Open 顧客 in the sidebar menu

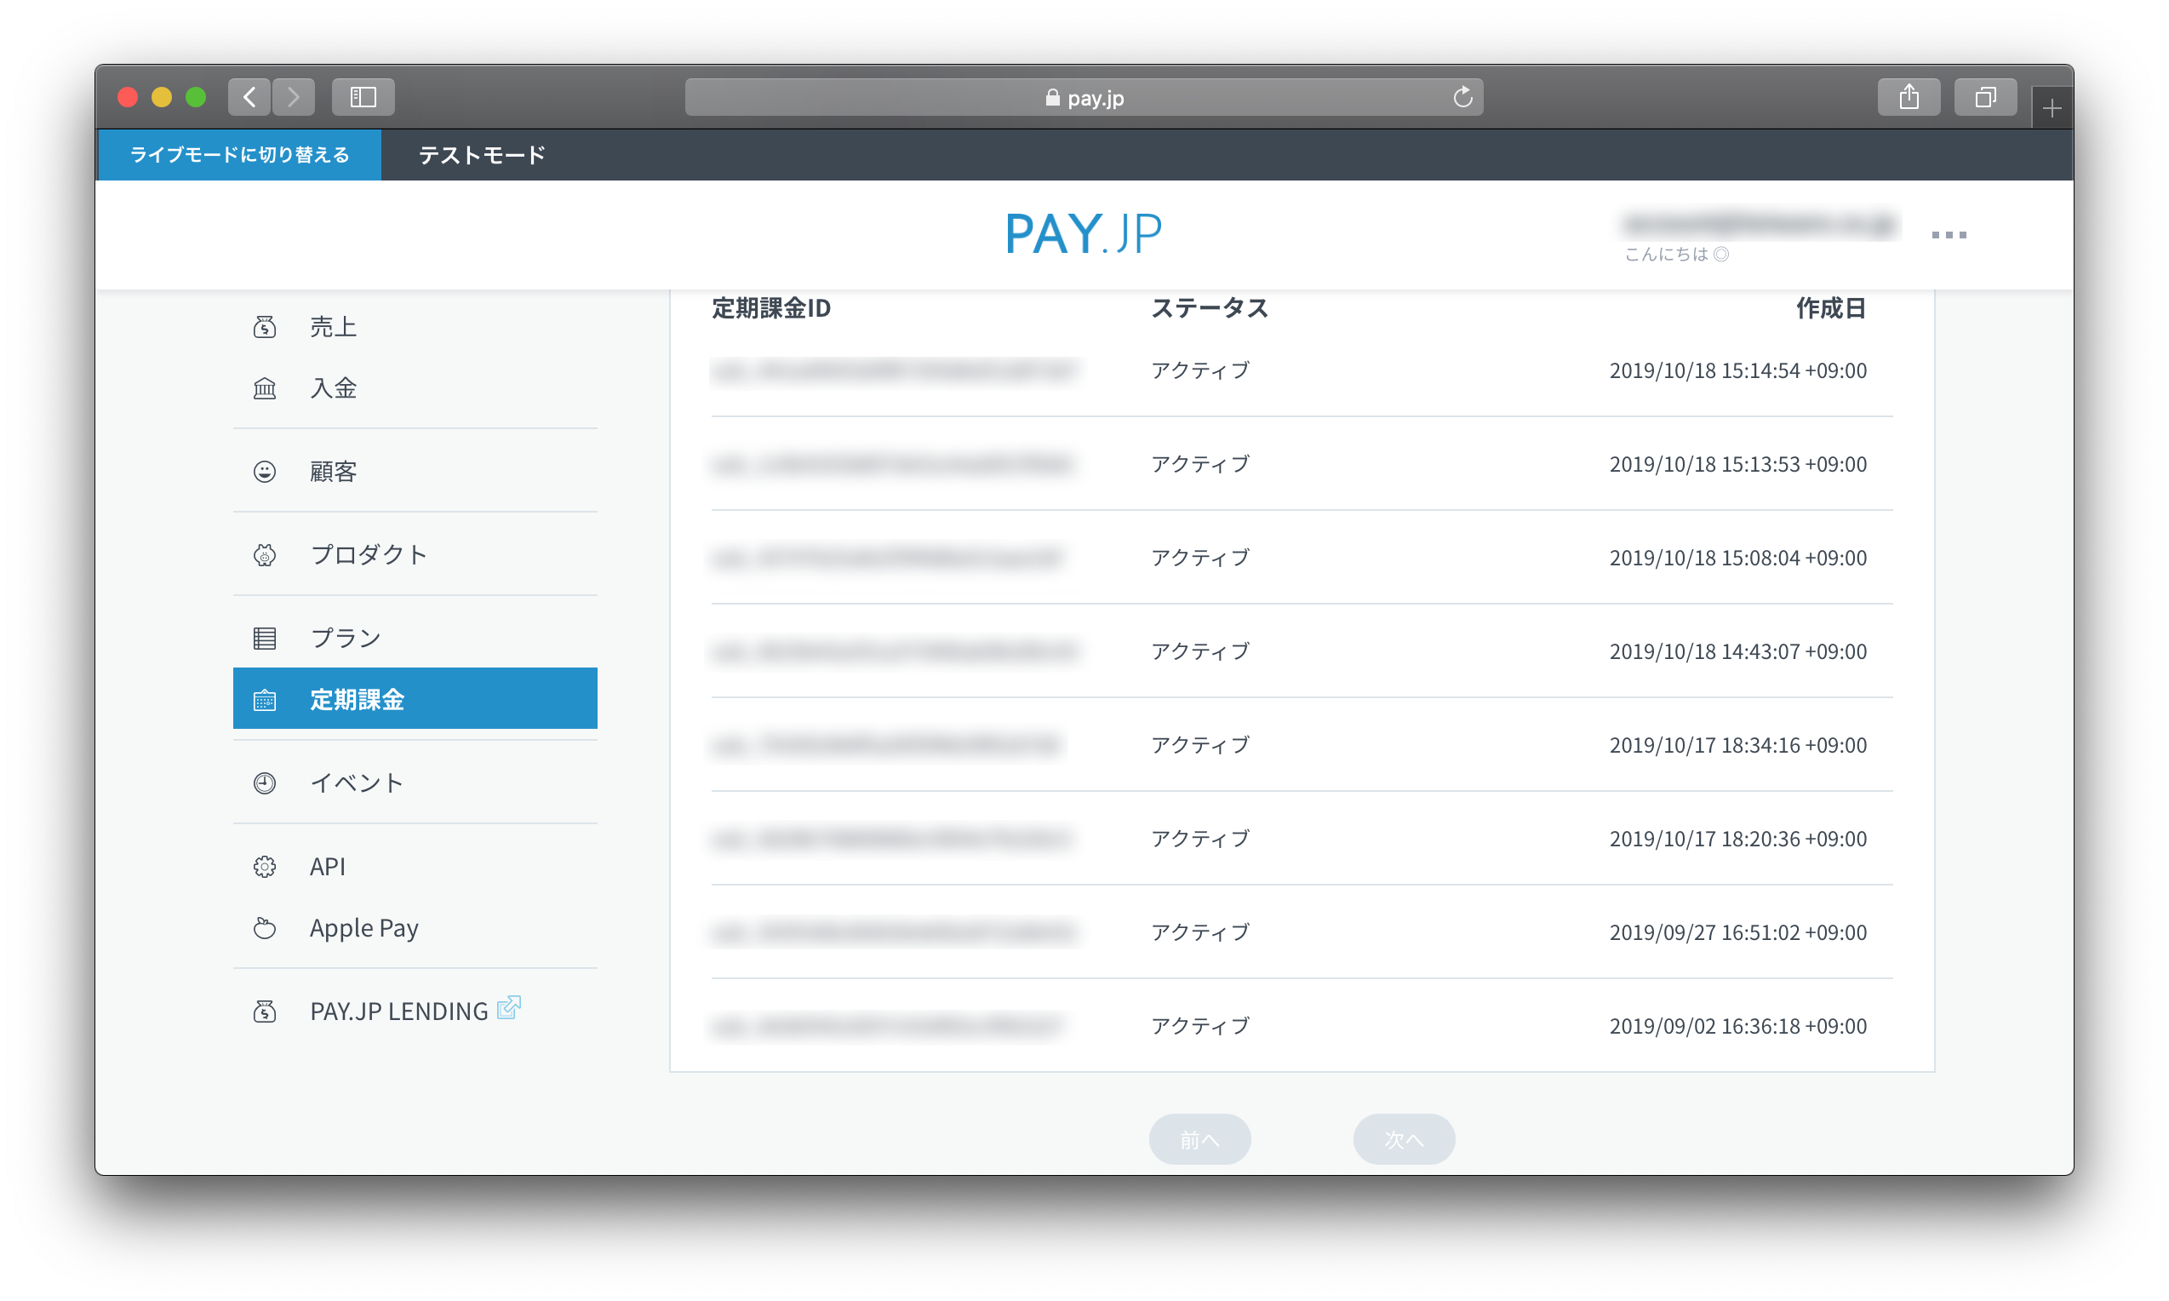(x=415, y=472)
